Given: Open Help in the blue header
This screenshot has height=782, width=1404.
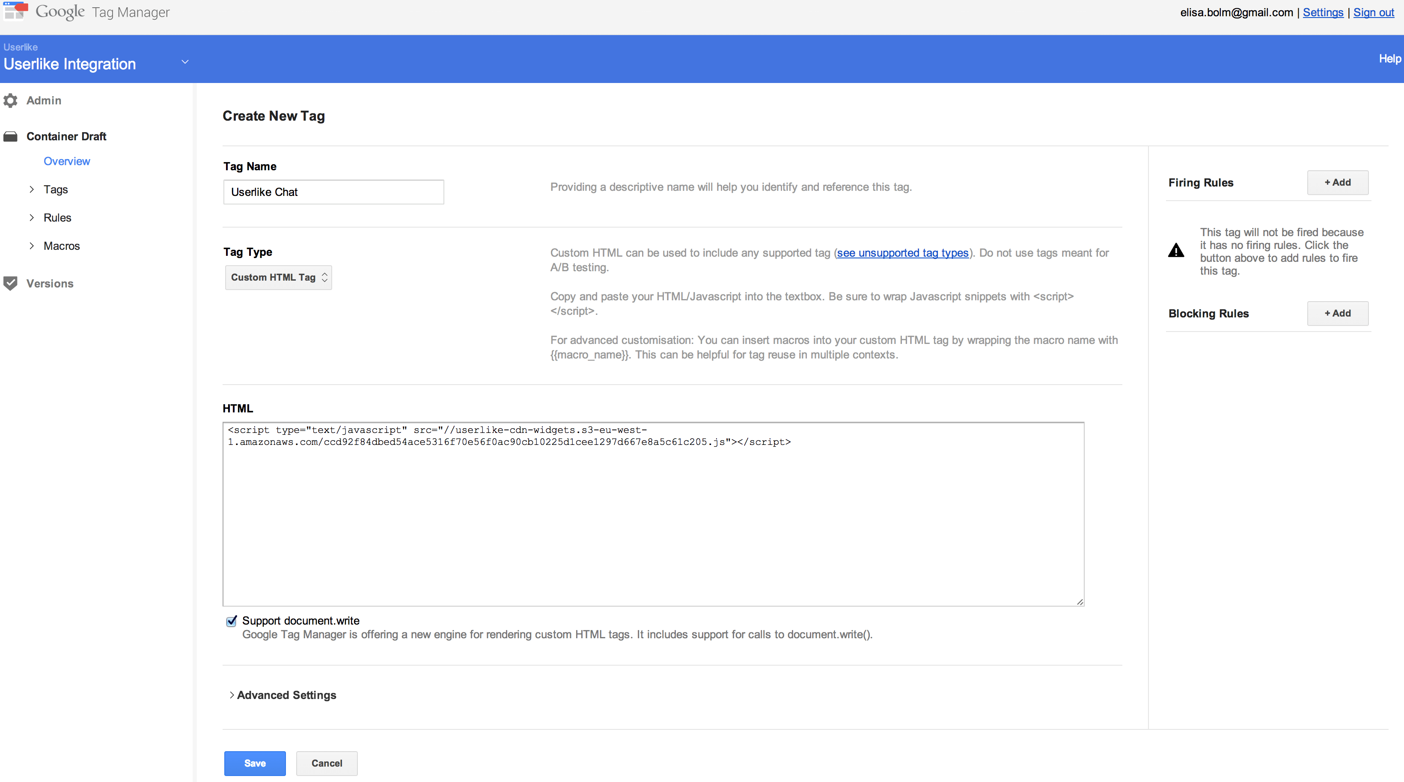Looking at the screenshot, I should click(x=1390, y=59).
